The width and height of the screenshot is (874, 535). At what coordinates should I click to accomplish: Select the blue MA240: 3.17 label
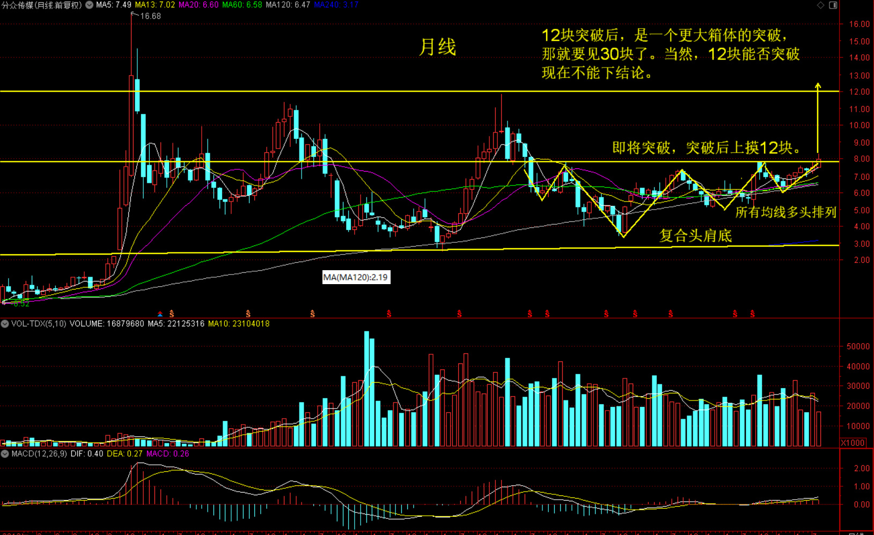[336, 5]
